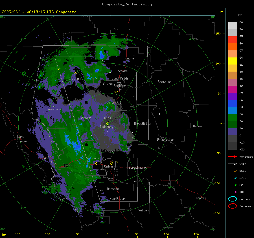
Task: Click the Ponoka city label
Action: pos(129,58)
